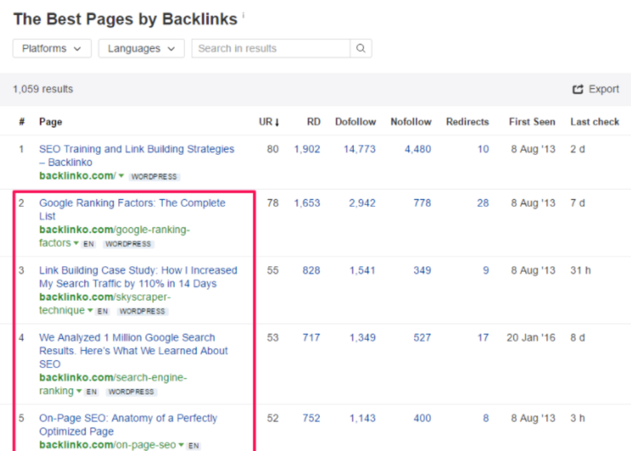Open Link Building Case Study page link
Screen dimensions: 631x451
138,277
